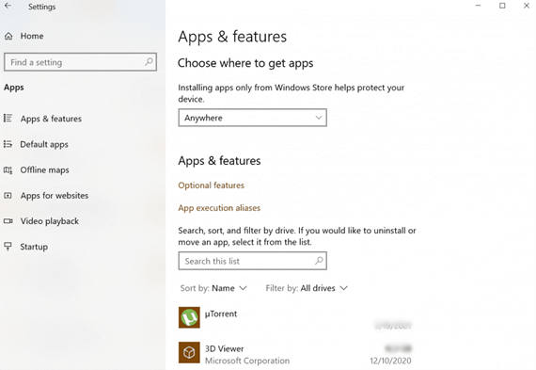Click the µTorrent app icon

pos(189,317)
